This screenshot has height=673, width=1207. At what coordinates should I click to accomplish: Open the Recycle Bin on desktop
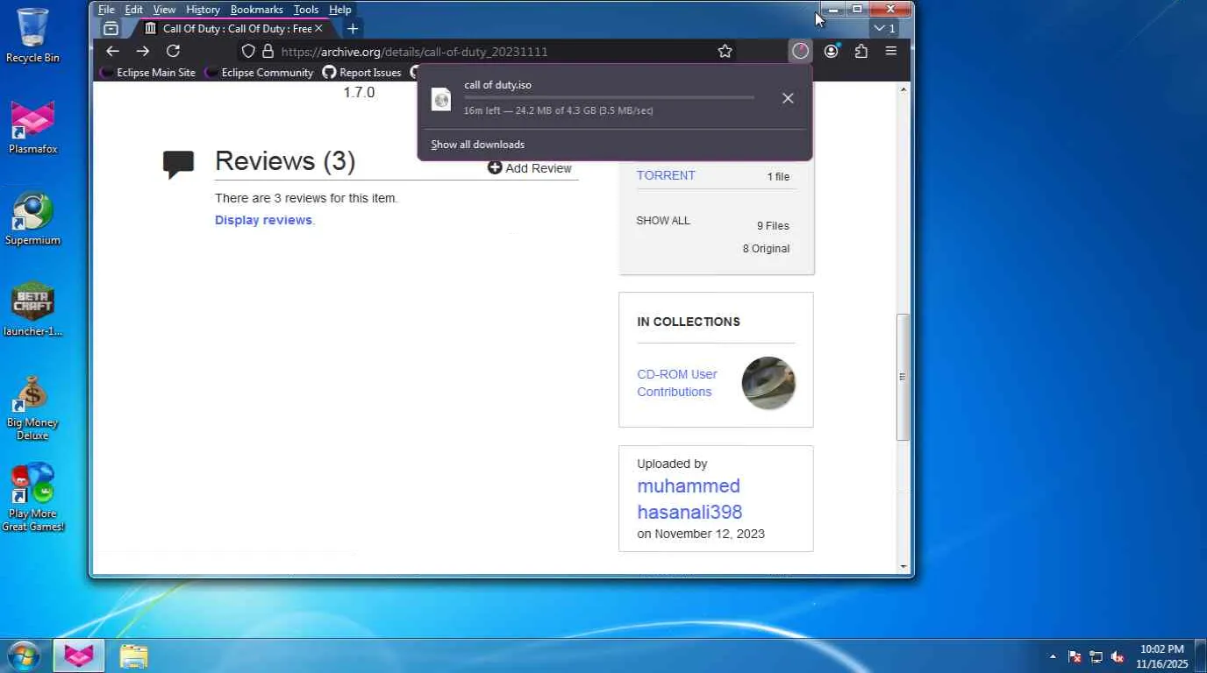[32, 36]
